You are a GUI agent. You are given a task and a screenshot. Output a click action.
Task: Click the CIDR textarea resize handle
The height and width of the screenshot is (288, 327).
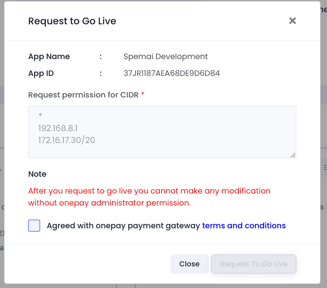293,155
